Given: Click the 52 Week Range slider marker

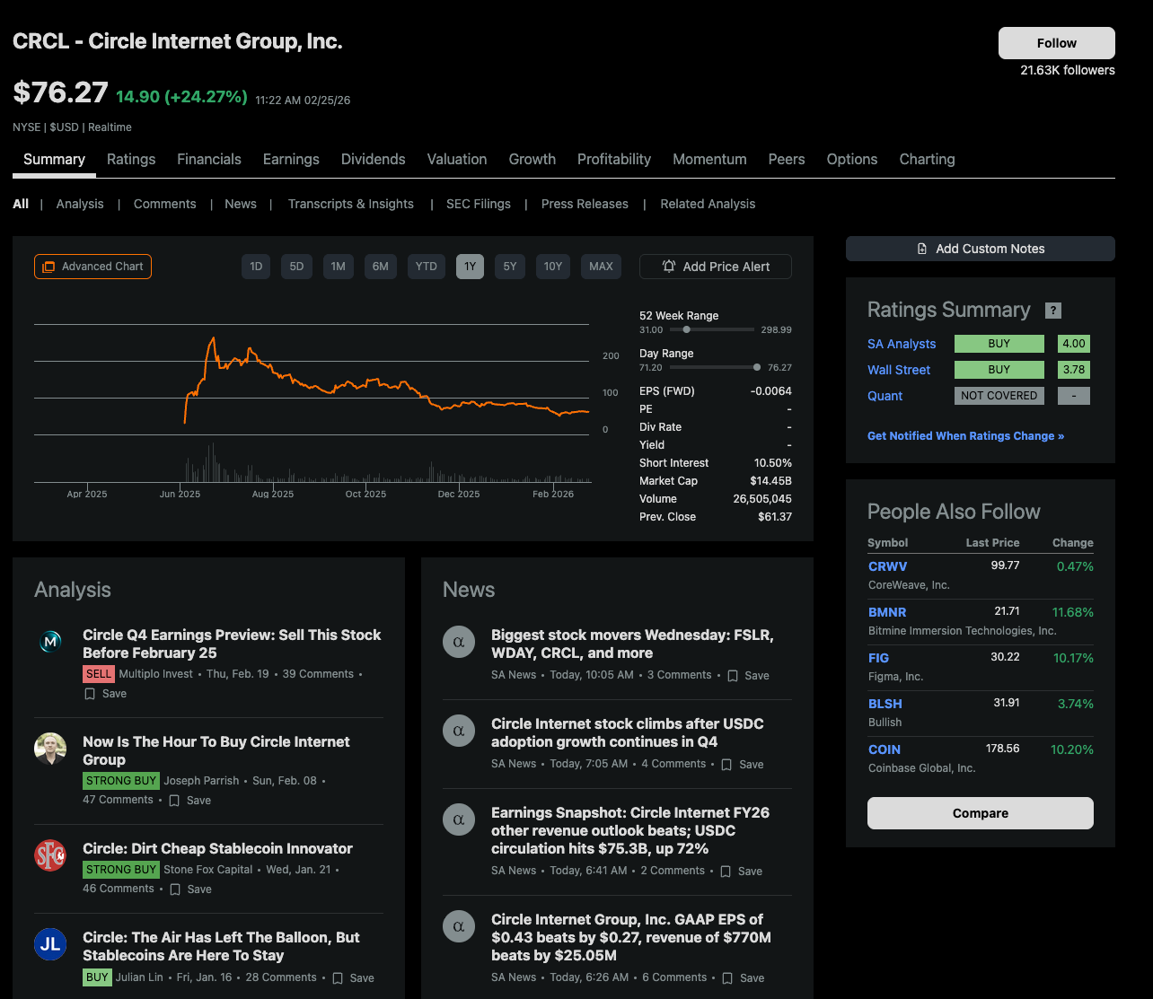Looking at the screenshot, I should 687,329.
